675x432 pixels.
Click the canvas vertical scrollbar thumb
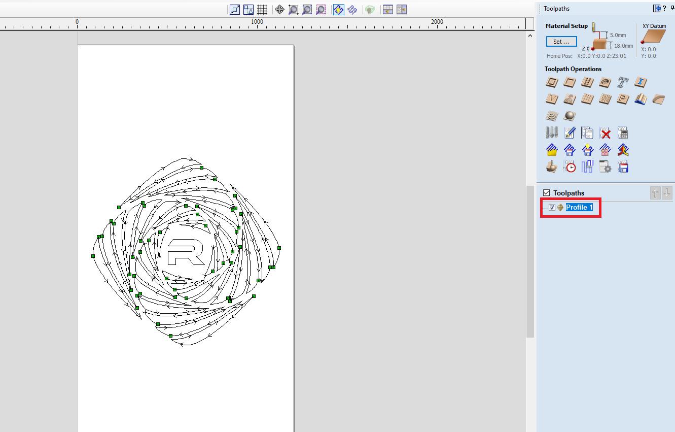pos(530,261)
